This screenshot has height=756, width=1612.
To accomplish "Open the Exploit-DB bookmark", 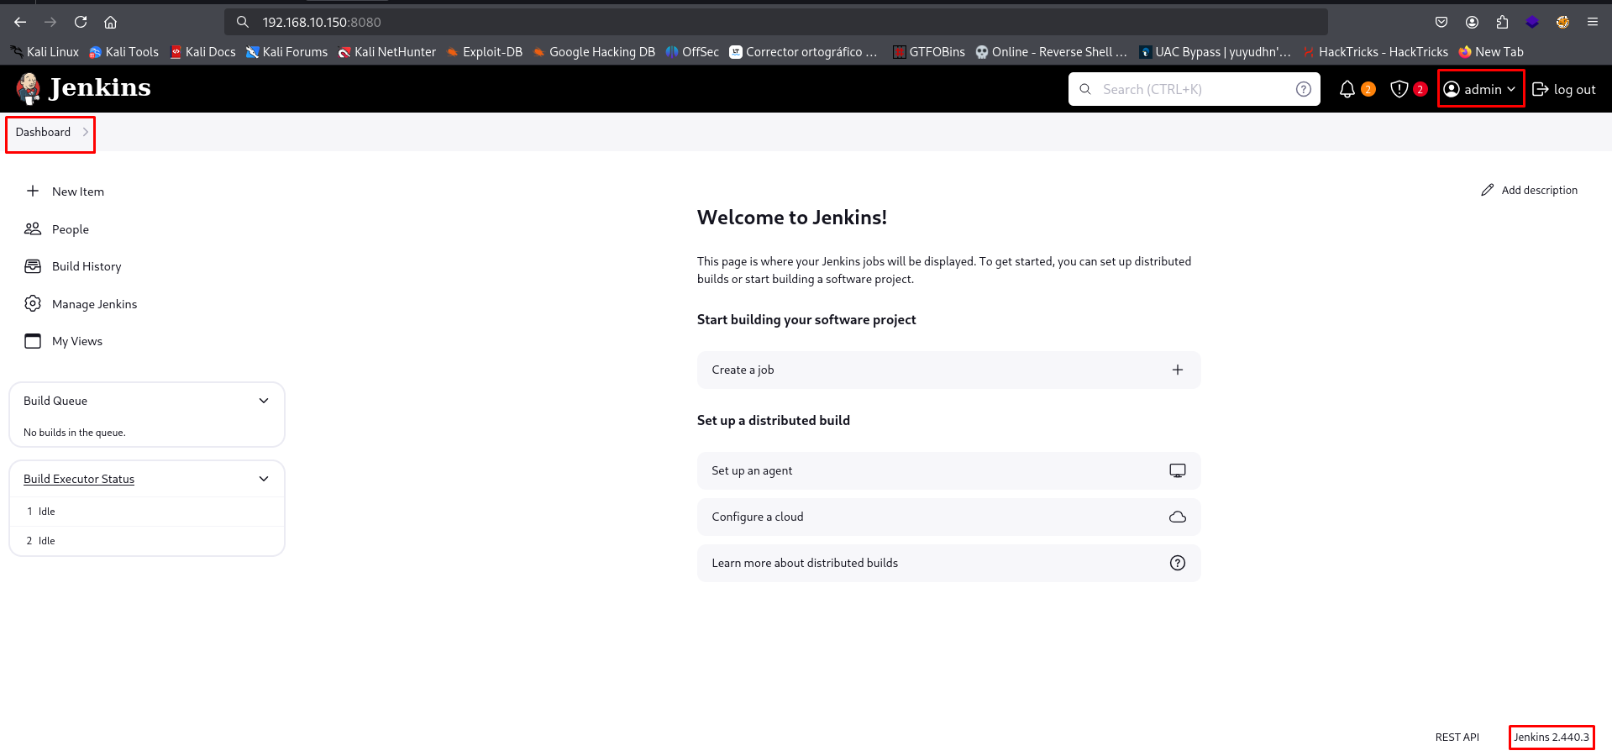I will coord(484,52).
